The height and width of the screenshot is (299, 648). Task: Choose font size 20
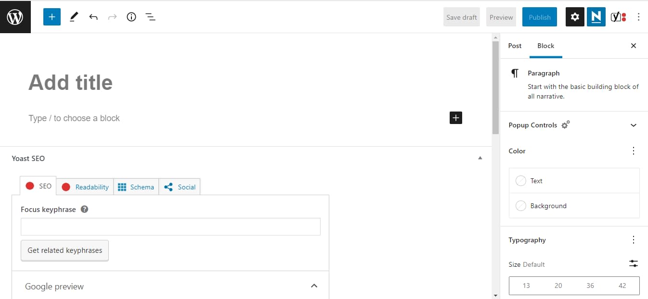point(558,286)
